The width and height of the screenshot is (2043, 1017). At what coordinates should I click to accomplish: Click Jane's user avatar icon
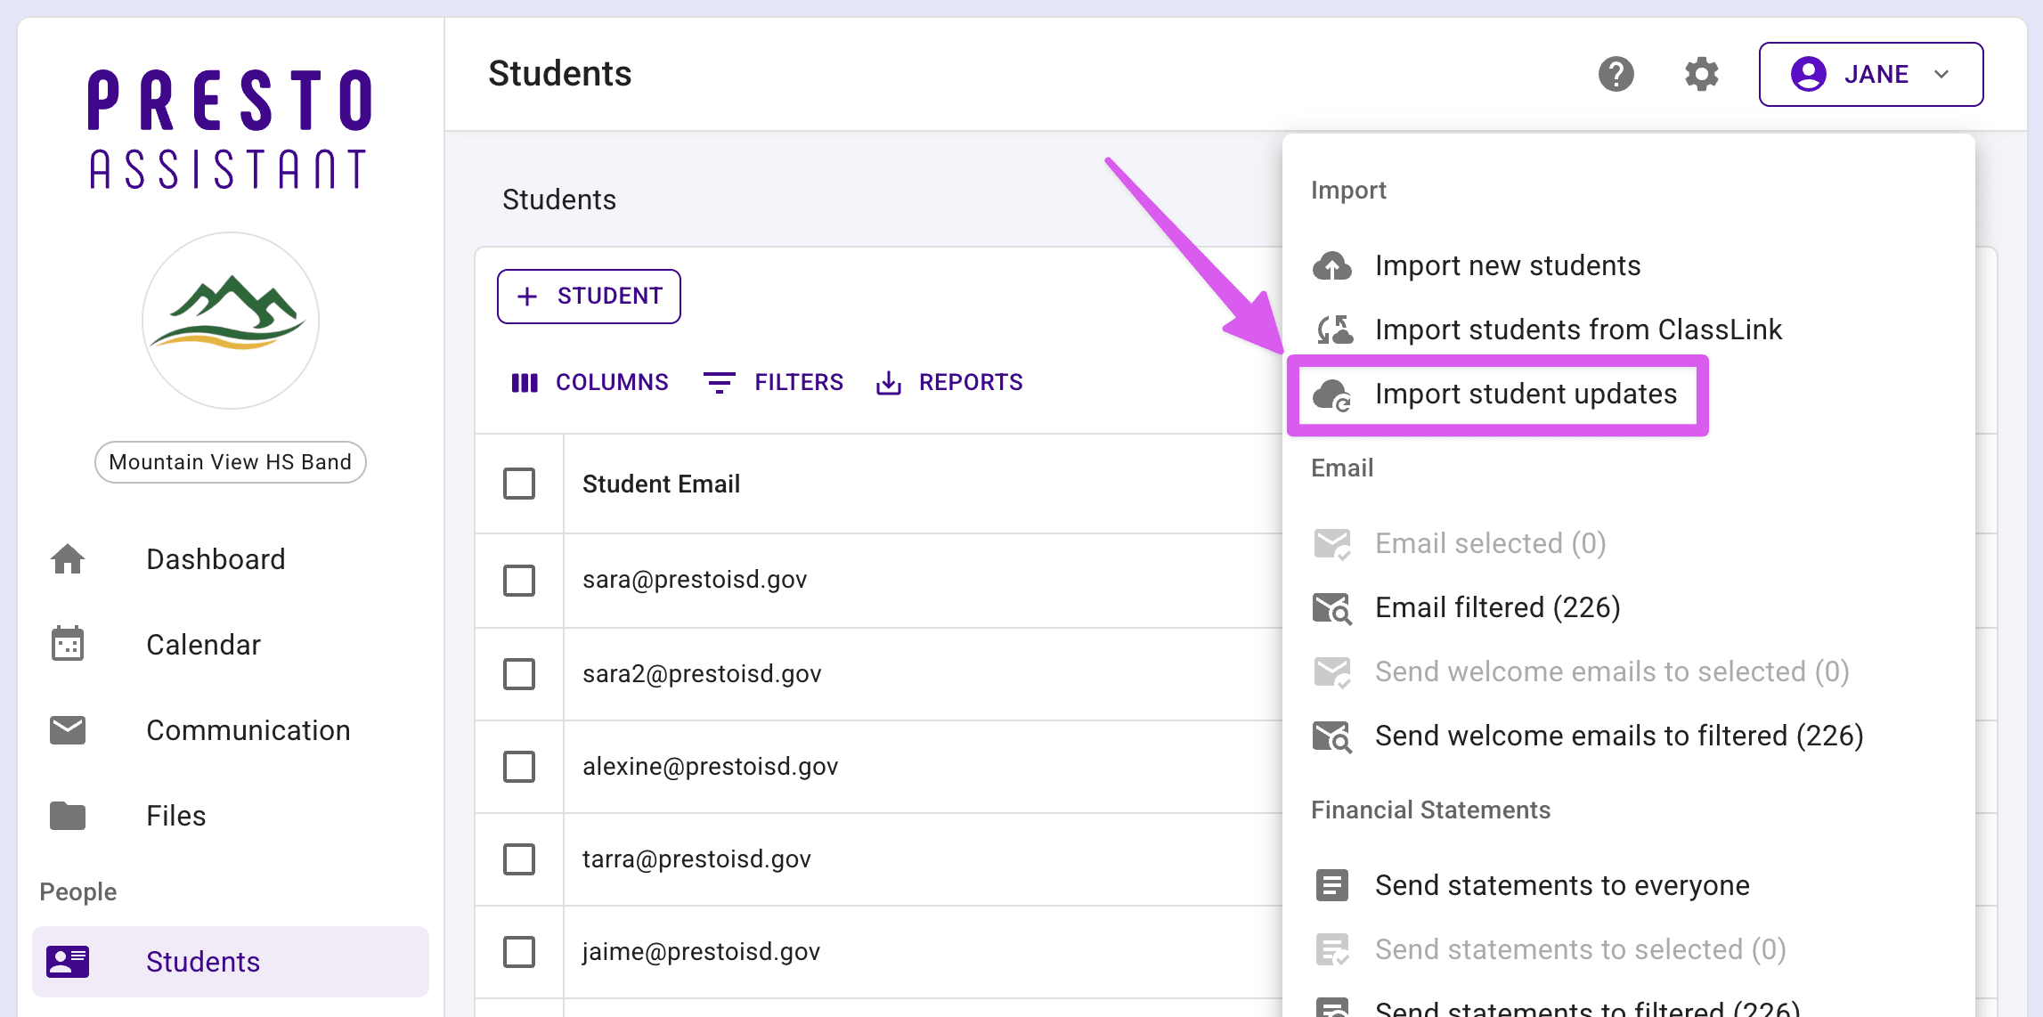[x=1808, y=74]
